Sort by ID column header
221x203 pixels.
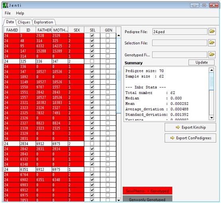pos(28,30)
